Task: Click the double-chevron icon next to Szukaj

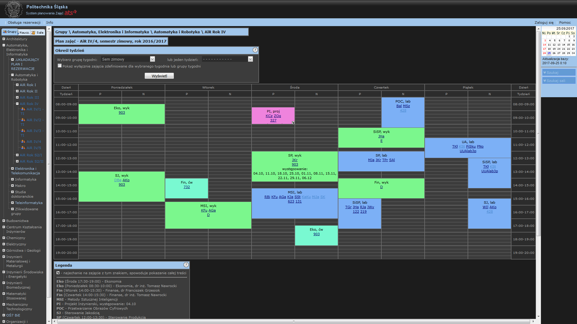Action: point(545,73)
